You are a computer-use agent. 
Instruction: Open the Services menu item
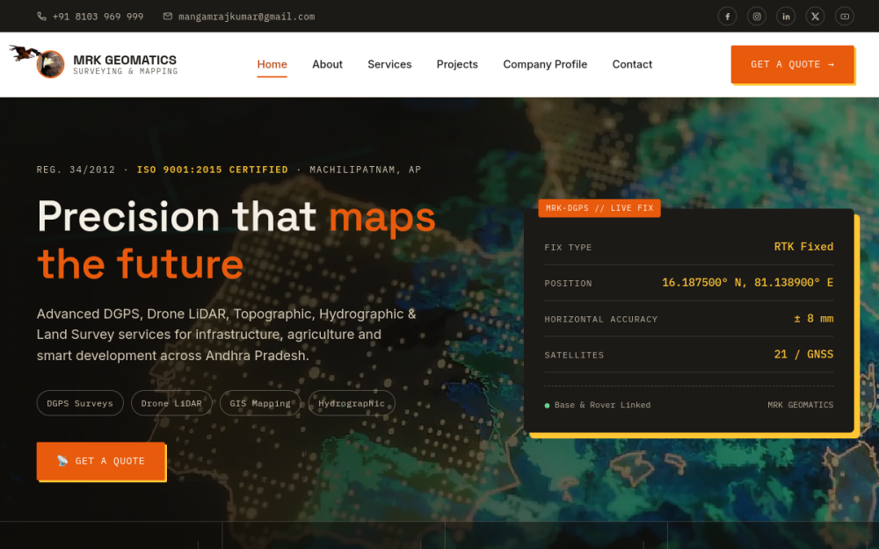point(389,64)
